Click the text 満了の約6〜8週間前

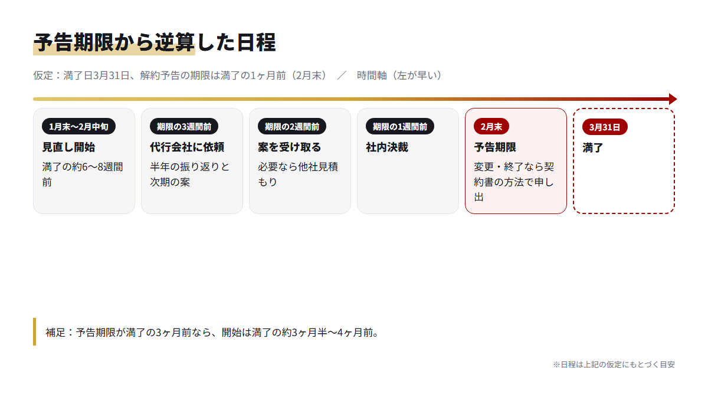coord(83,175)
